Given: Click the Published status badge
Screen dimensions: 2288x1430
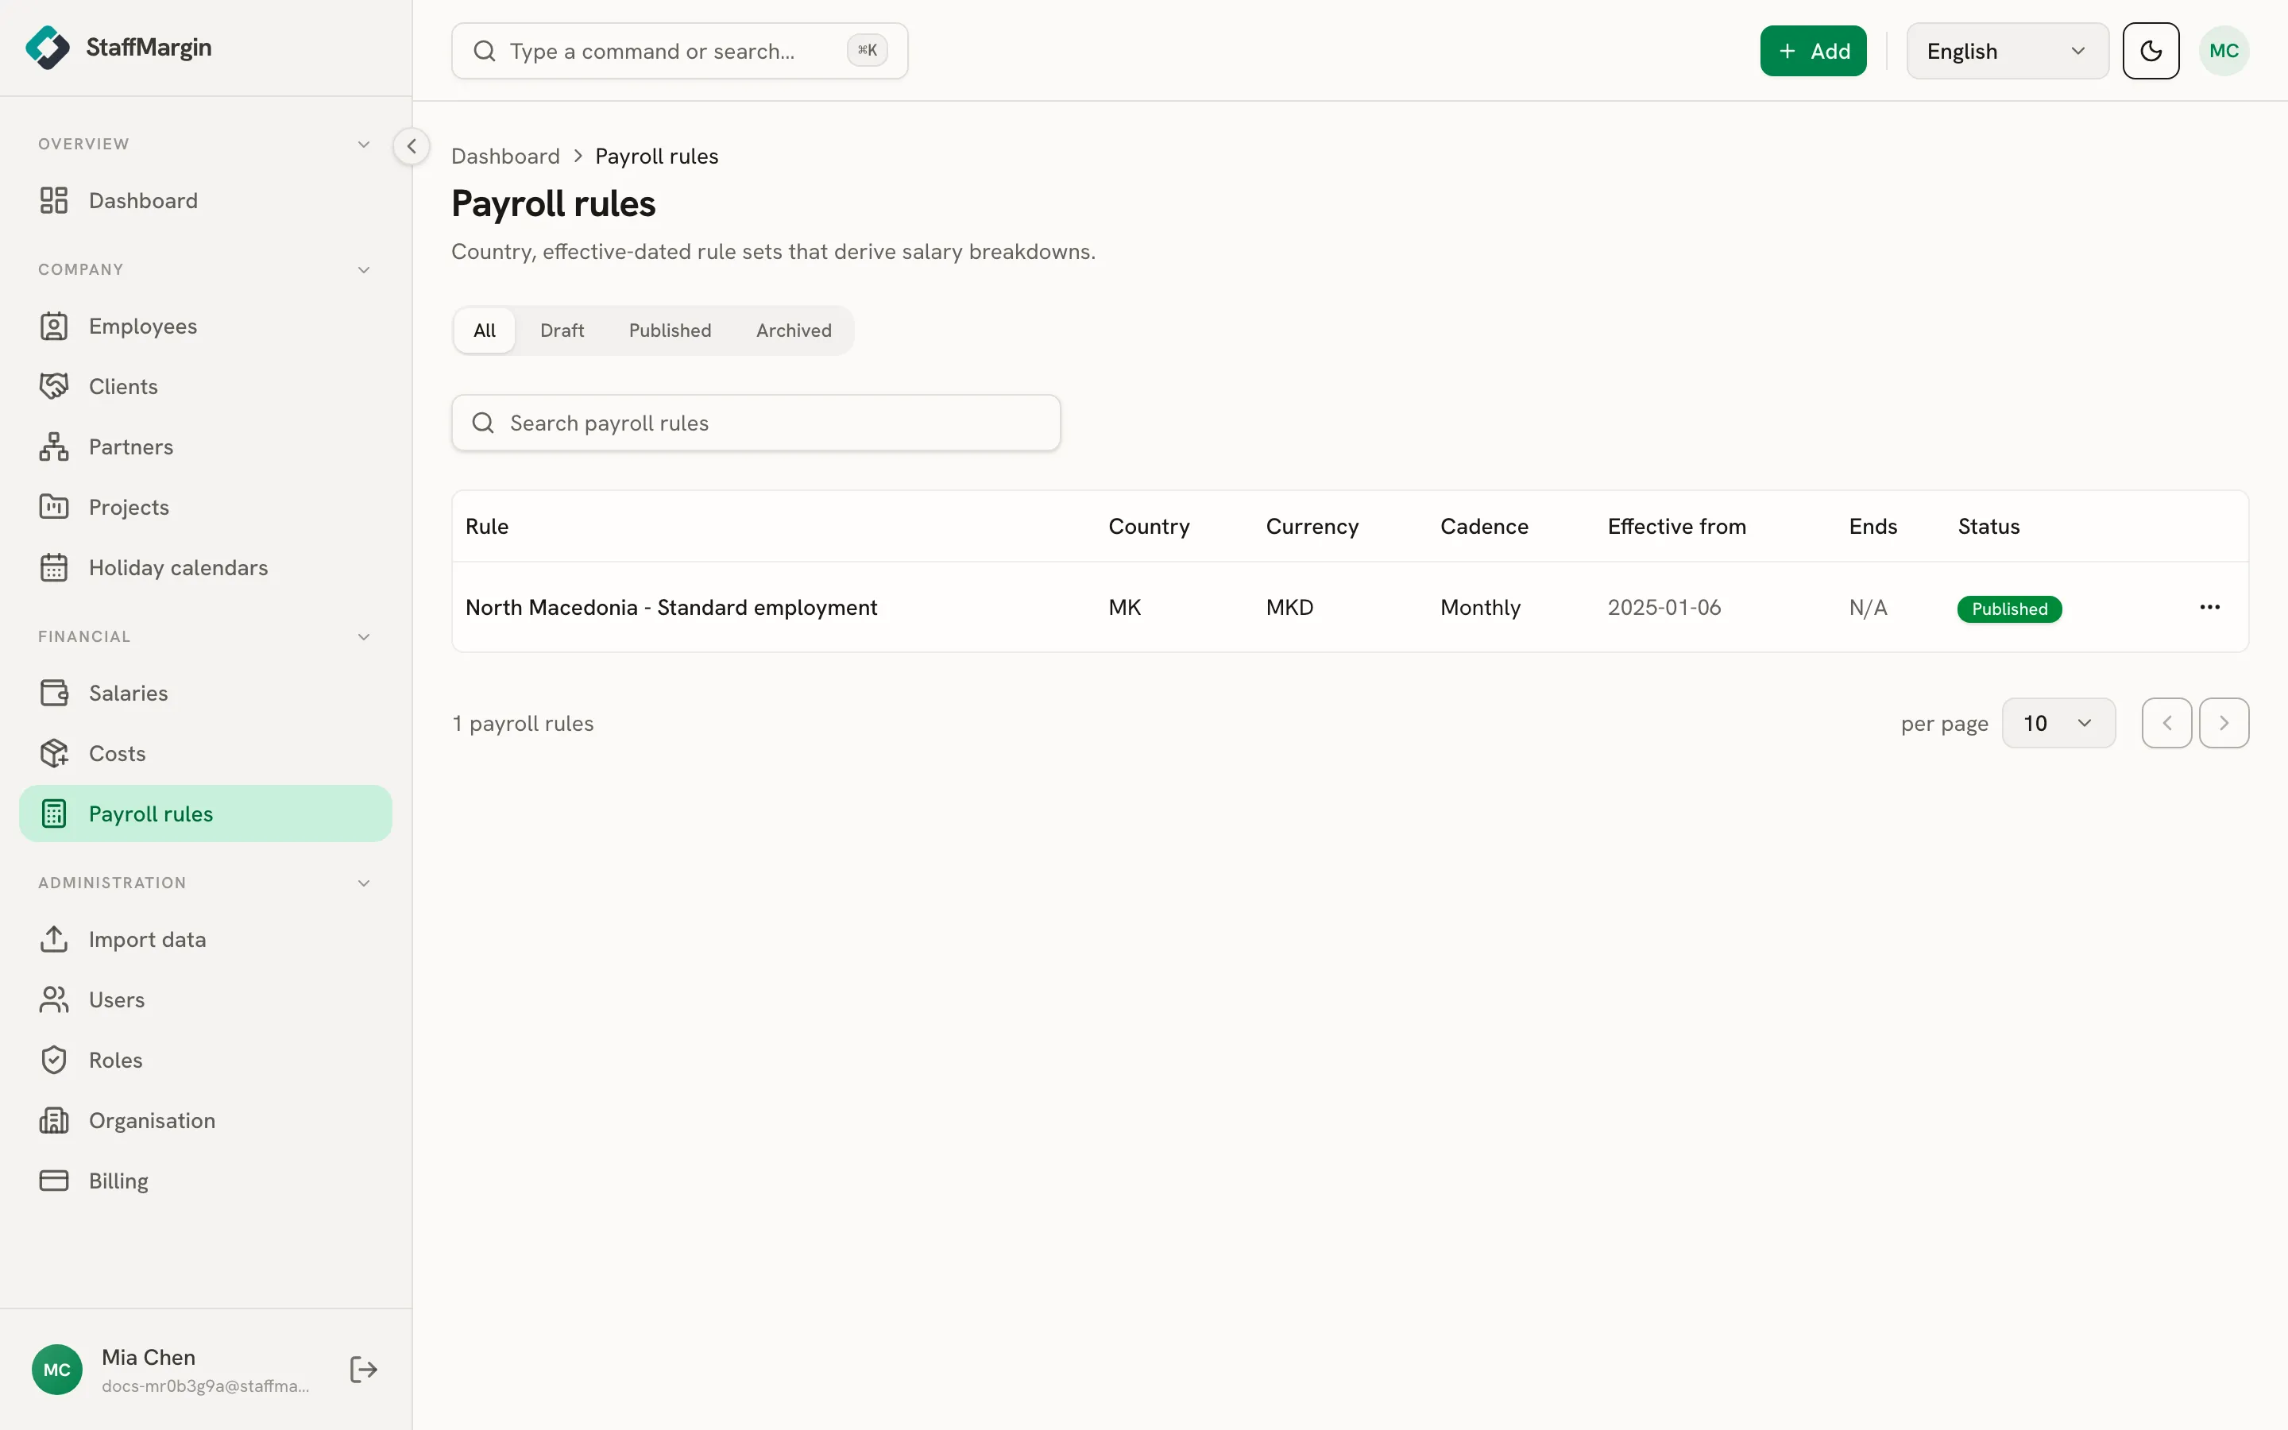Looking at the screenshot, I should tap(2009, 609).
